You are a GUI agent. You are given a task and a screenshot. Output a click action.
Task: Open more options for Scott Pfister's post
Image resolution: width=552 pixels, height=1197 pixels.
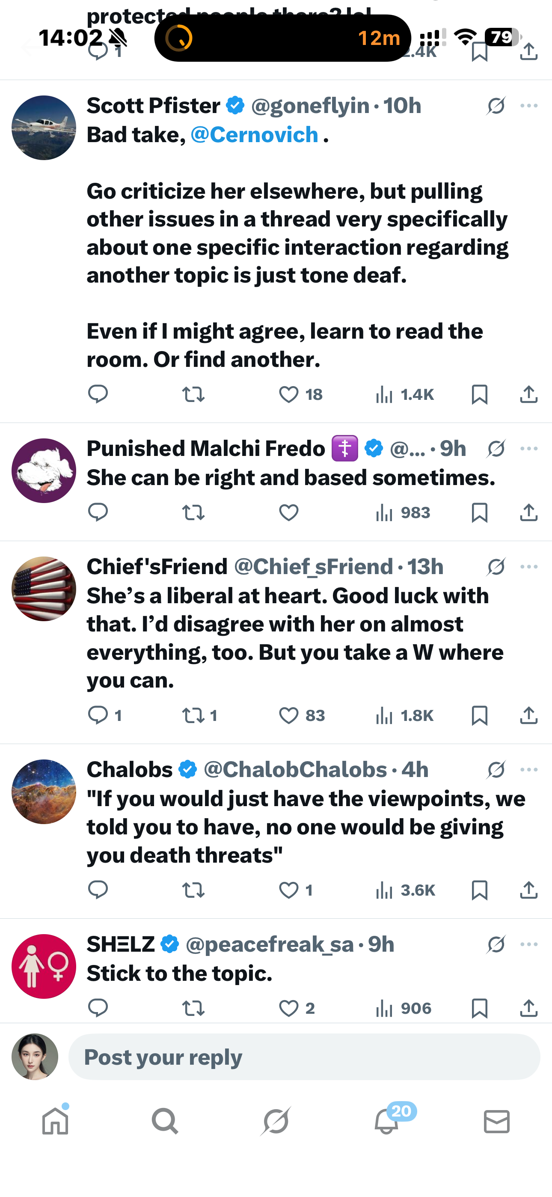pos(529,106)
